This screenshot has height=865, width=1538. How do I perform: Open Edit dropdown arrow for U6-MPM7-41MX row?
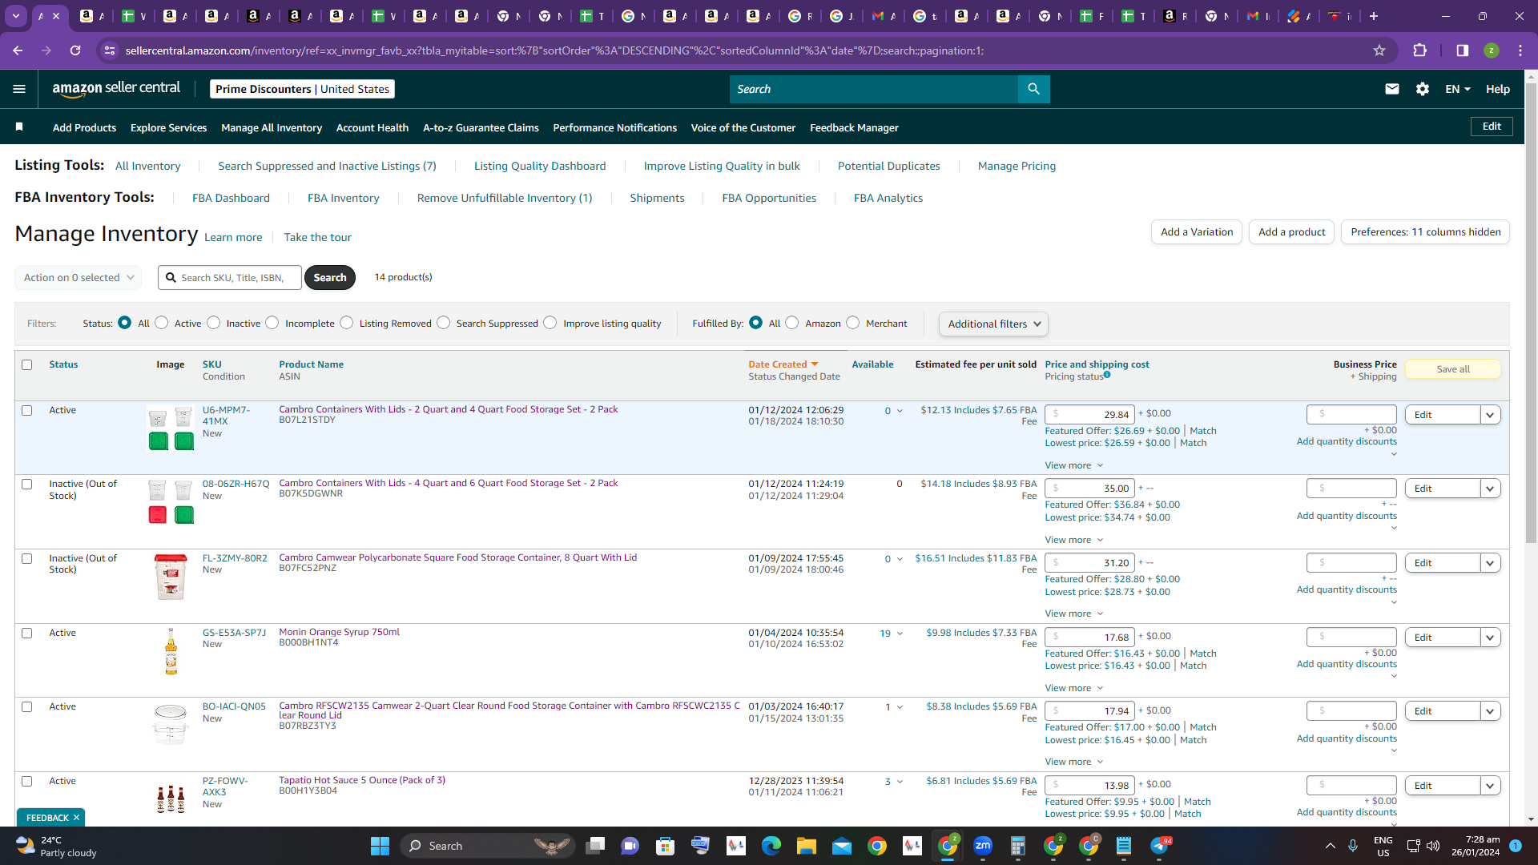tap(1490, 415)
